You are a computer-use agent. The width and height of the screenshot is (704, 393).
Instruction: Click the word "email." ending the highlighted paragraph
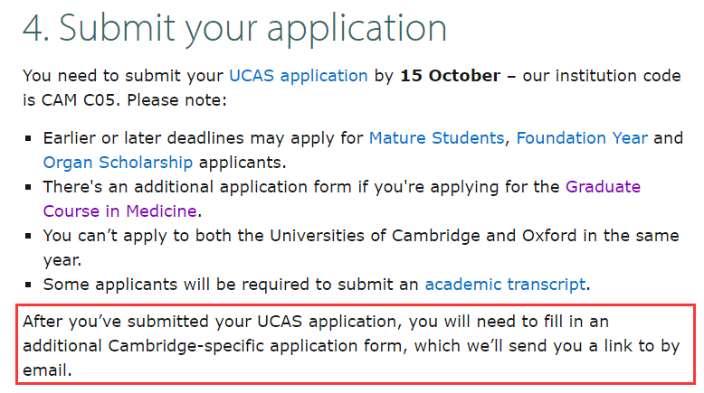pyautogui.click(x=49, y=370)
